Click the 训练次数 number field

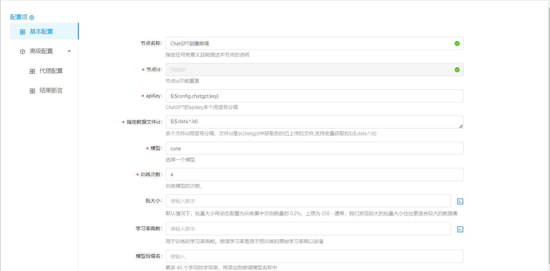click(x=314, y=175)
